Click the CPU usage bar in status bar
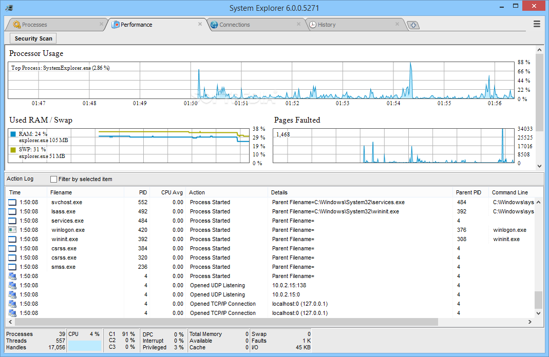The width and height of the screenshot is (549, 357). [84, 346]
